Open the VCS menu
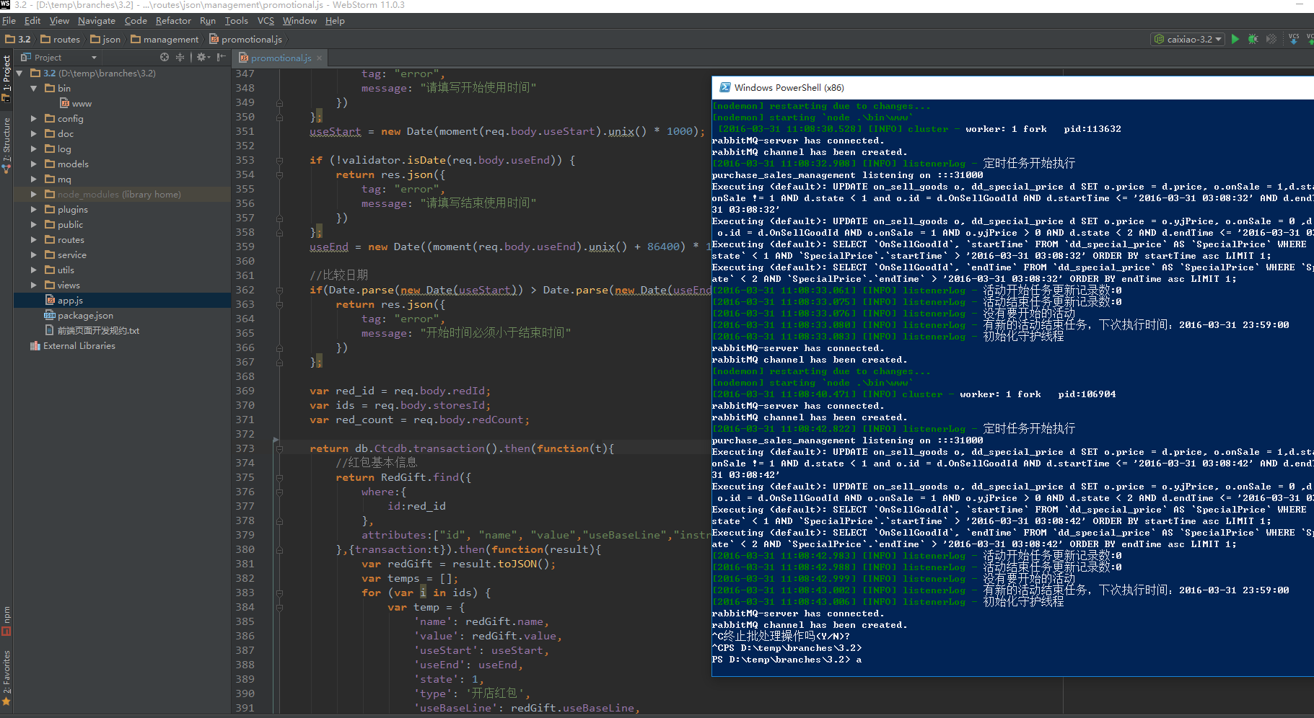 pos(266,20)
